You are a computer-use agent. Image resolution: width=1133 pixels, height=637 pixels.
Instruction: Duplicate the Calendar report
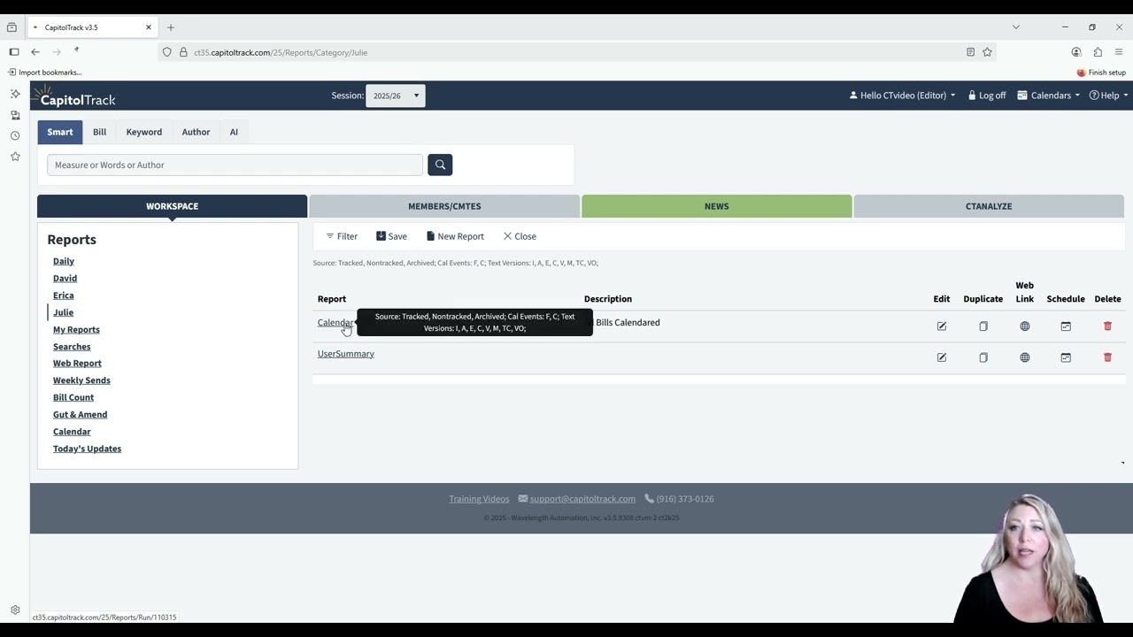tap(983, 326)
